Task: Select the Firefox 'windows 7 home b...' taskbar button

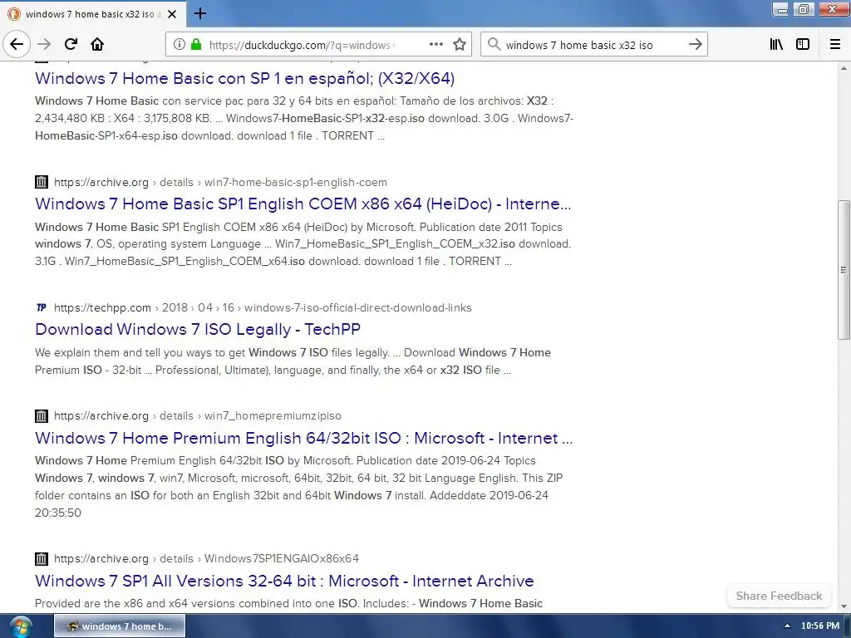Action: tap(120, 626)
